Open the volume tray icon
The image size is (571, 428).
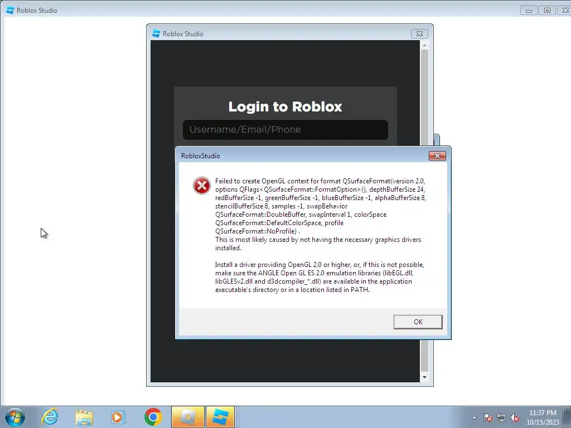coord(515,417)
